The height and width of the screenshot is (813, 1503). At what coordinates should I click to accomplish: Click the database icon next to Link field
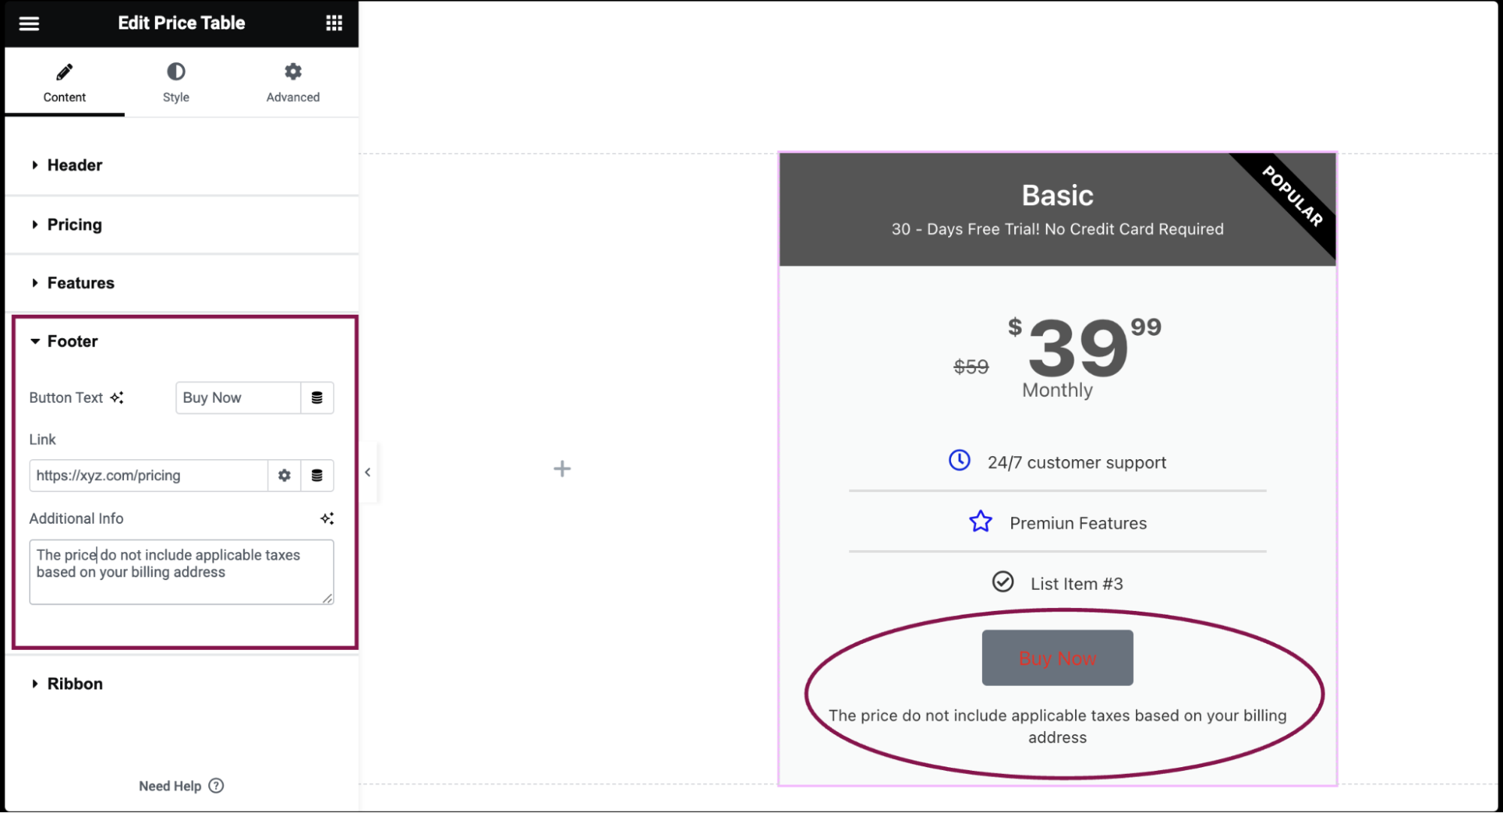317,475
